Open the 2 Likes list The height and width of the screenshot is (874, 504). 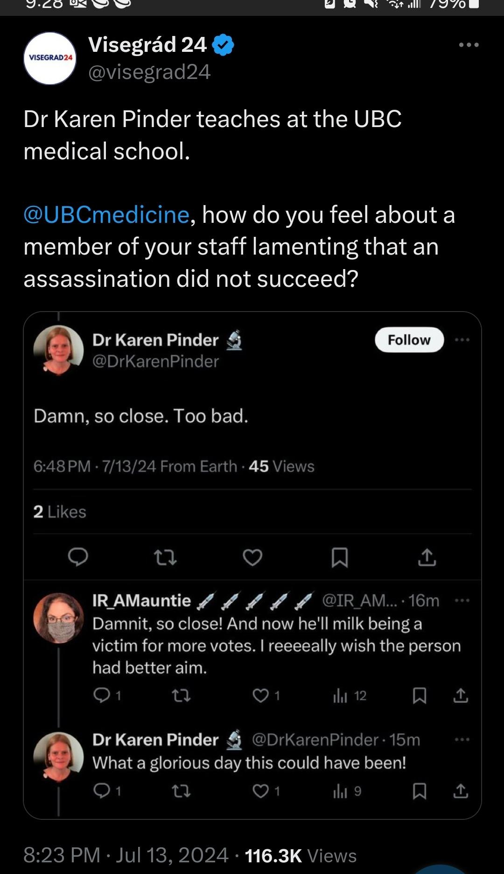point(60,512)
